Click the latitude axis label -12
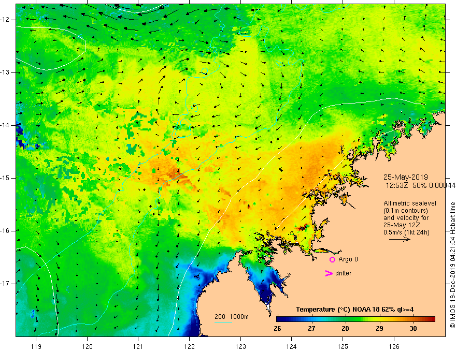This screenshot has width=456, height=352. point(6,20)
